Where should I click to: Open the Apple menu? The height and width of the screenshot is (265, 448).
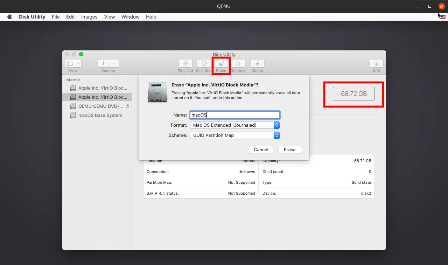(9, 17)
